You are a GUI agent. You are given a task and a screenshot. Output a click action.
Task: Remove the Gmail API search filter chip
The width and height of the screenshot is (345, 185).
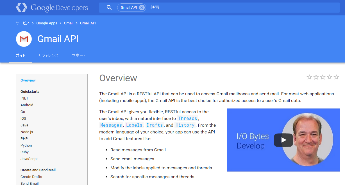click(142, 8)
